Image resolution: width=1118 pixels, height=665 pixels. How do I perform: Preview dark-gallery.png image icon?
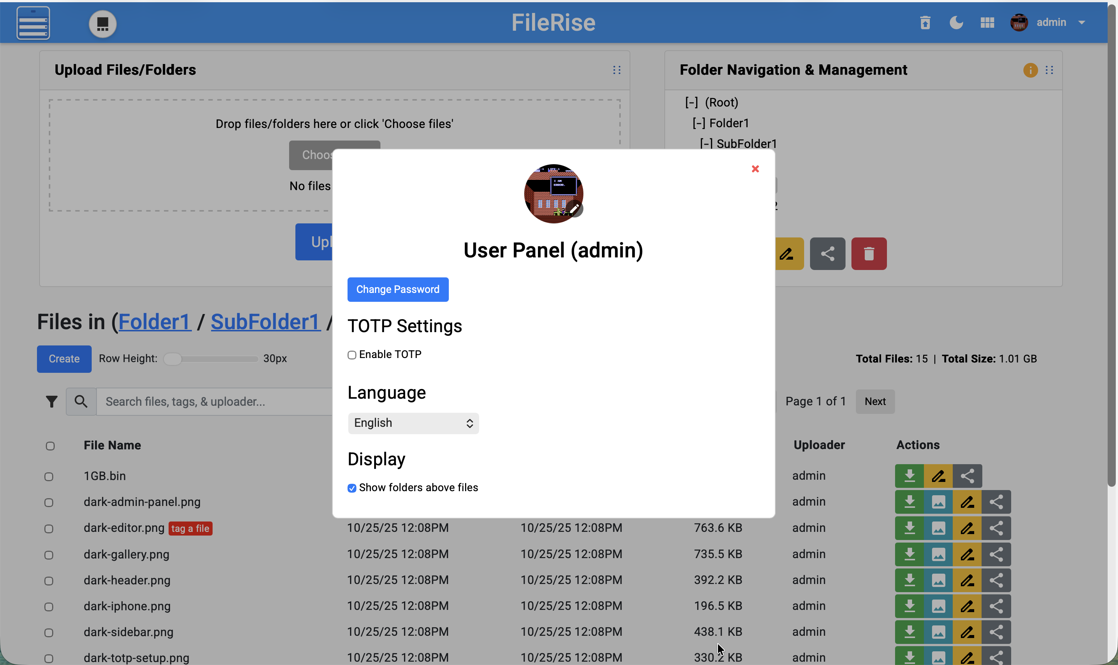tap(938, 554)
